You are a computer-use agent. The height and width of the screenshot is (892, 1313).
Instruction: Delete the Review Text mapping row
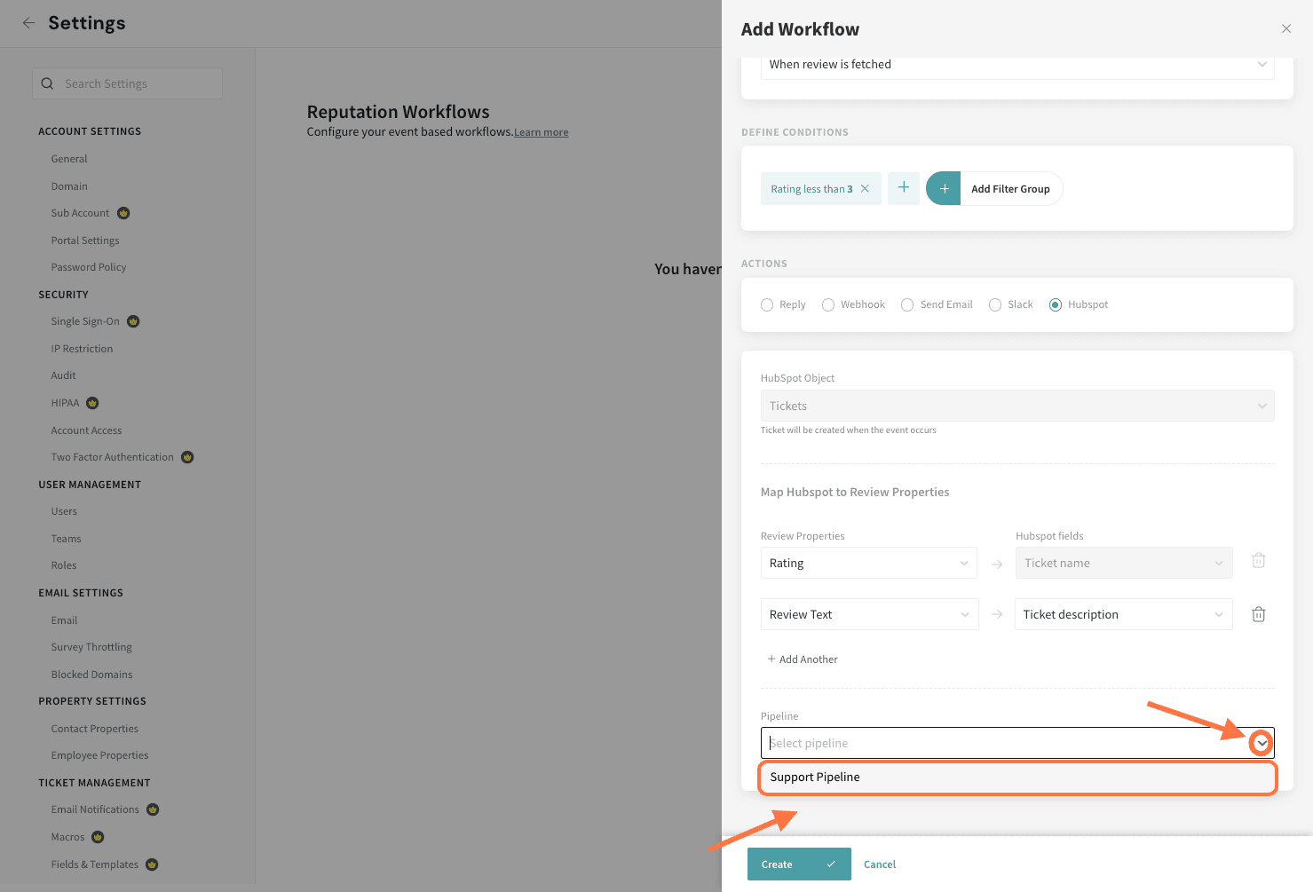1258,614
